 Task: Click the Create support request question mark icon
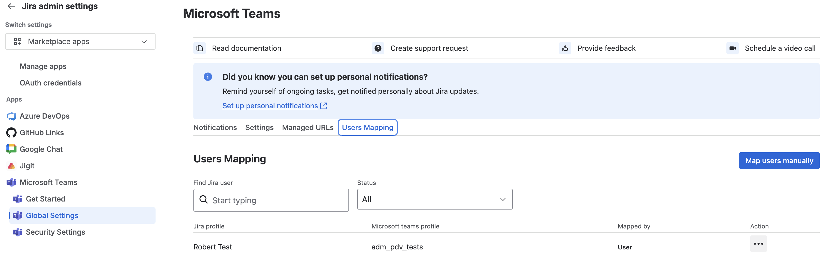coord(378,48)
